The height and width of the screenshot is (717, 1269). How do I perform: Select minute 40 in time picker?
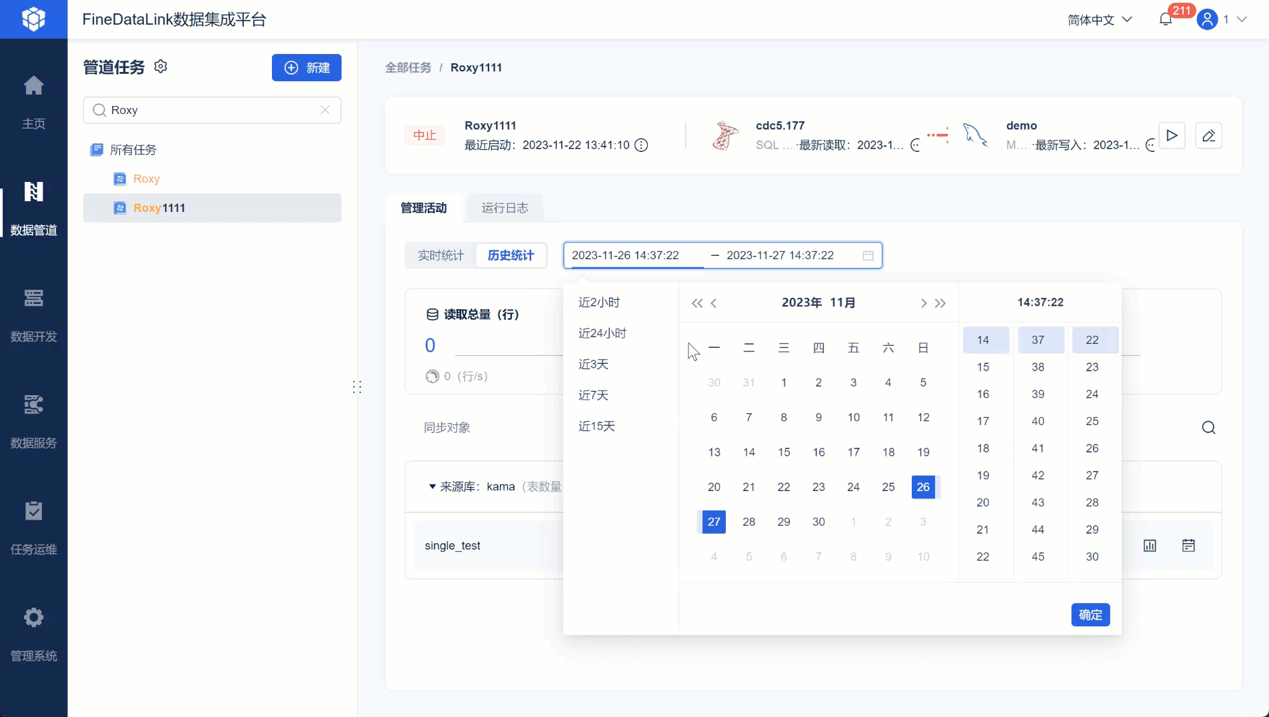pos(1038,421)
